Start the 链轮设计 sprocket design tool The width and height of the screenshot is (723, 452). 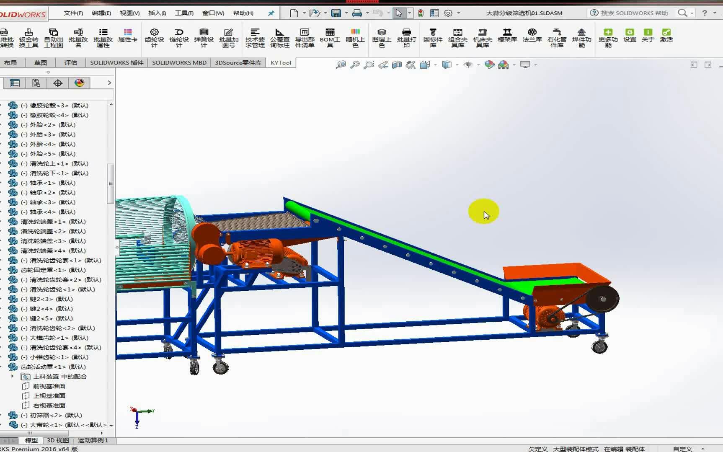click(179, 38)
